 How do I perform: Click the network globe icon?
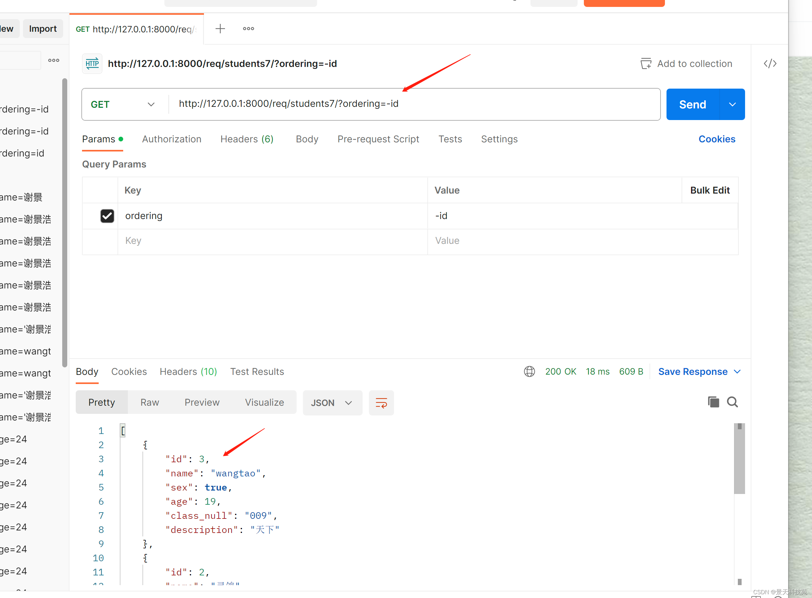coord(529,371)
